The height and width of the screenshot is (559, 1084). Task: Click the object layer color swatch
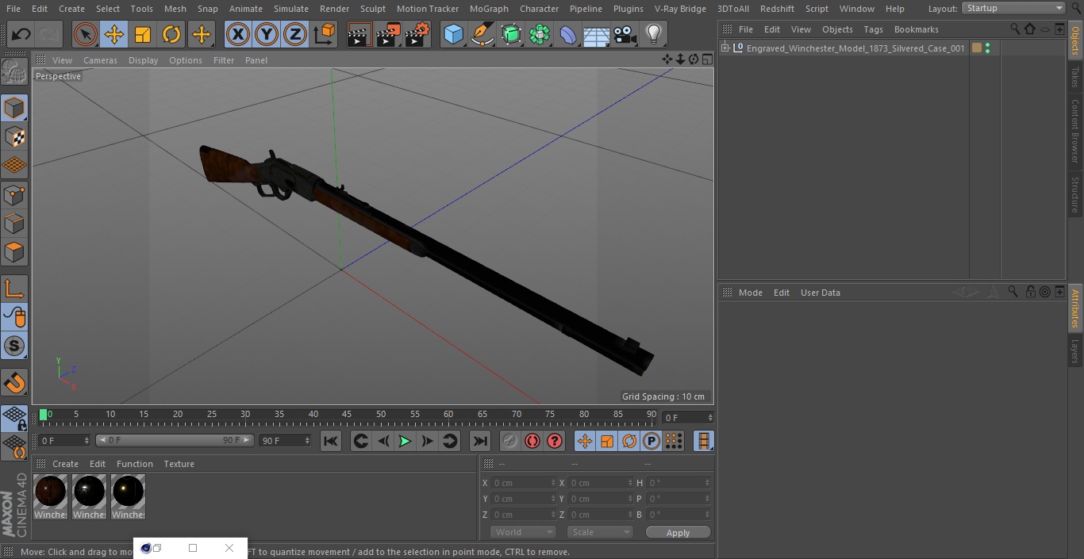977,48
